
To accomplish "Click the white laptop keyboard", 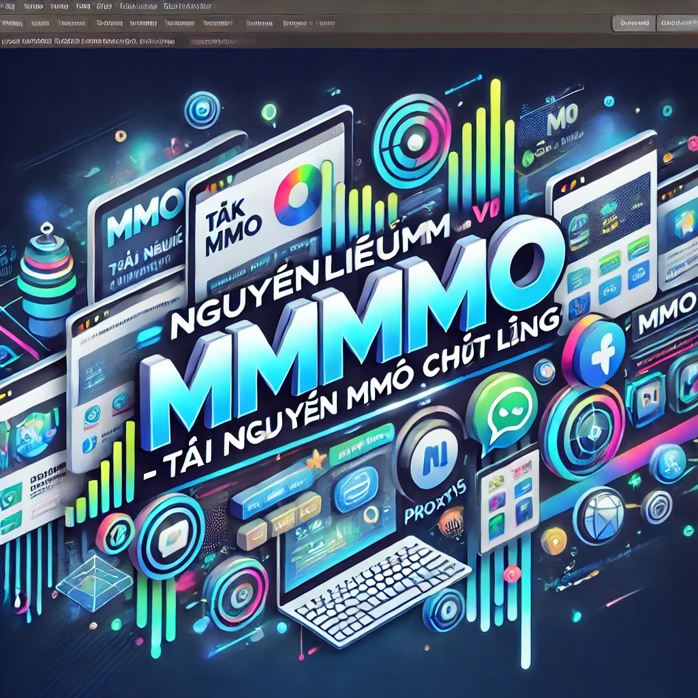I will click(382, 586).
